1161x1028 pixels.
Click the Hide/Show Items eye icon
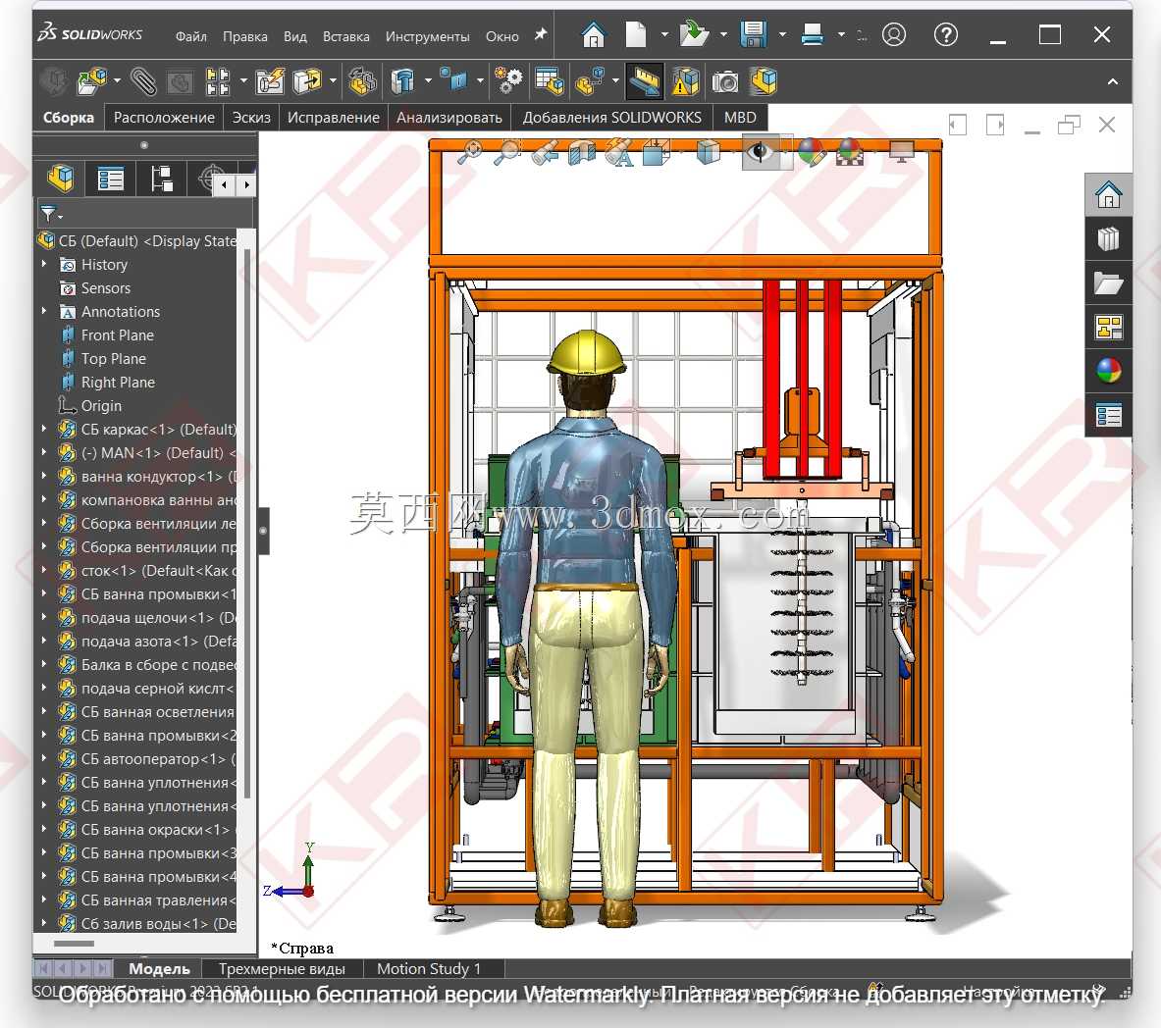759,152
